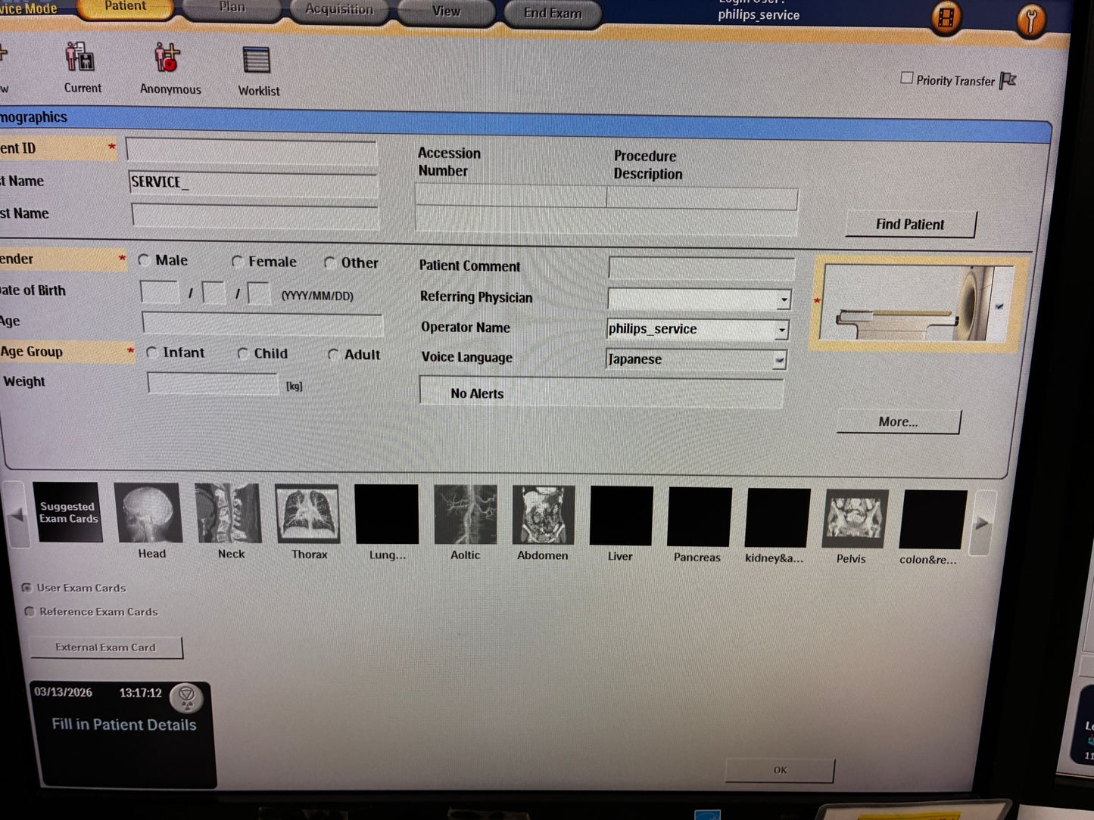Select the Anonymous patient icon
1094x820 pixels.
pos(167,58)
